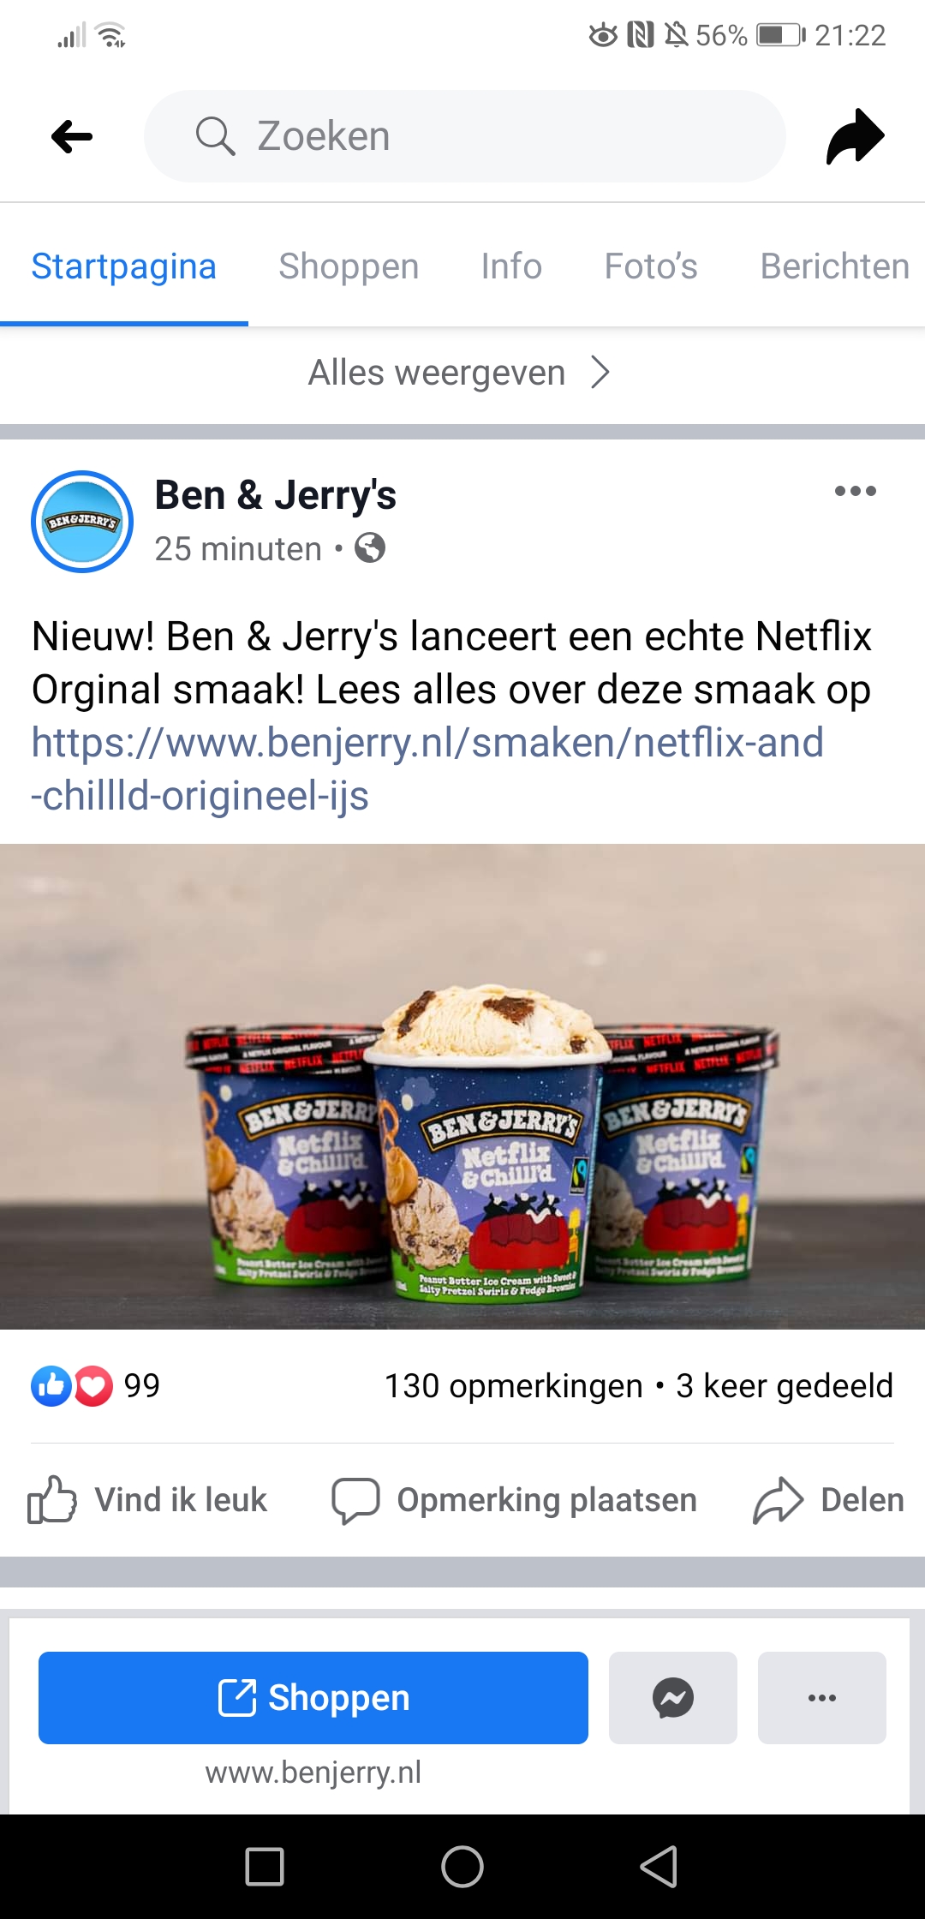
Task: Open the Foto's tab
Action: click(651, 266)
